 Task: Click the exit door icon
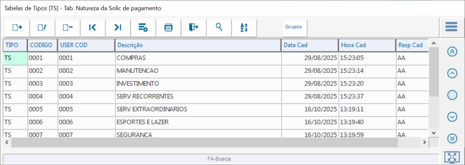193,28
